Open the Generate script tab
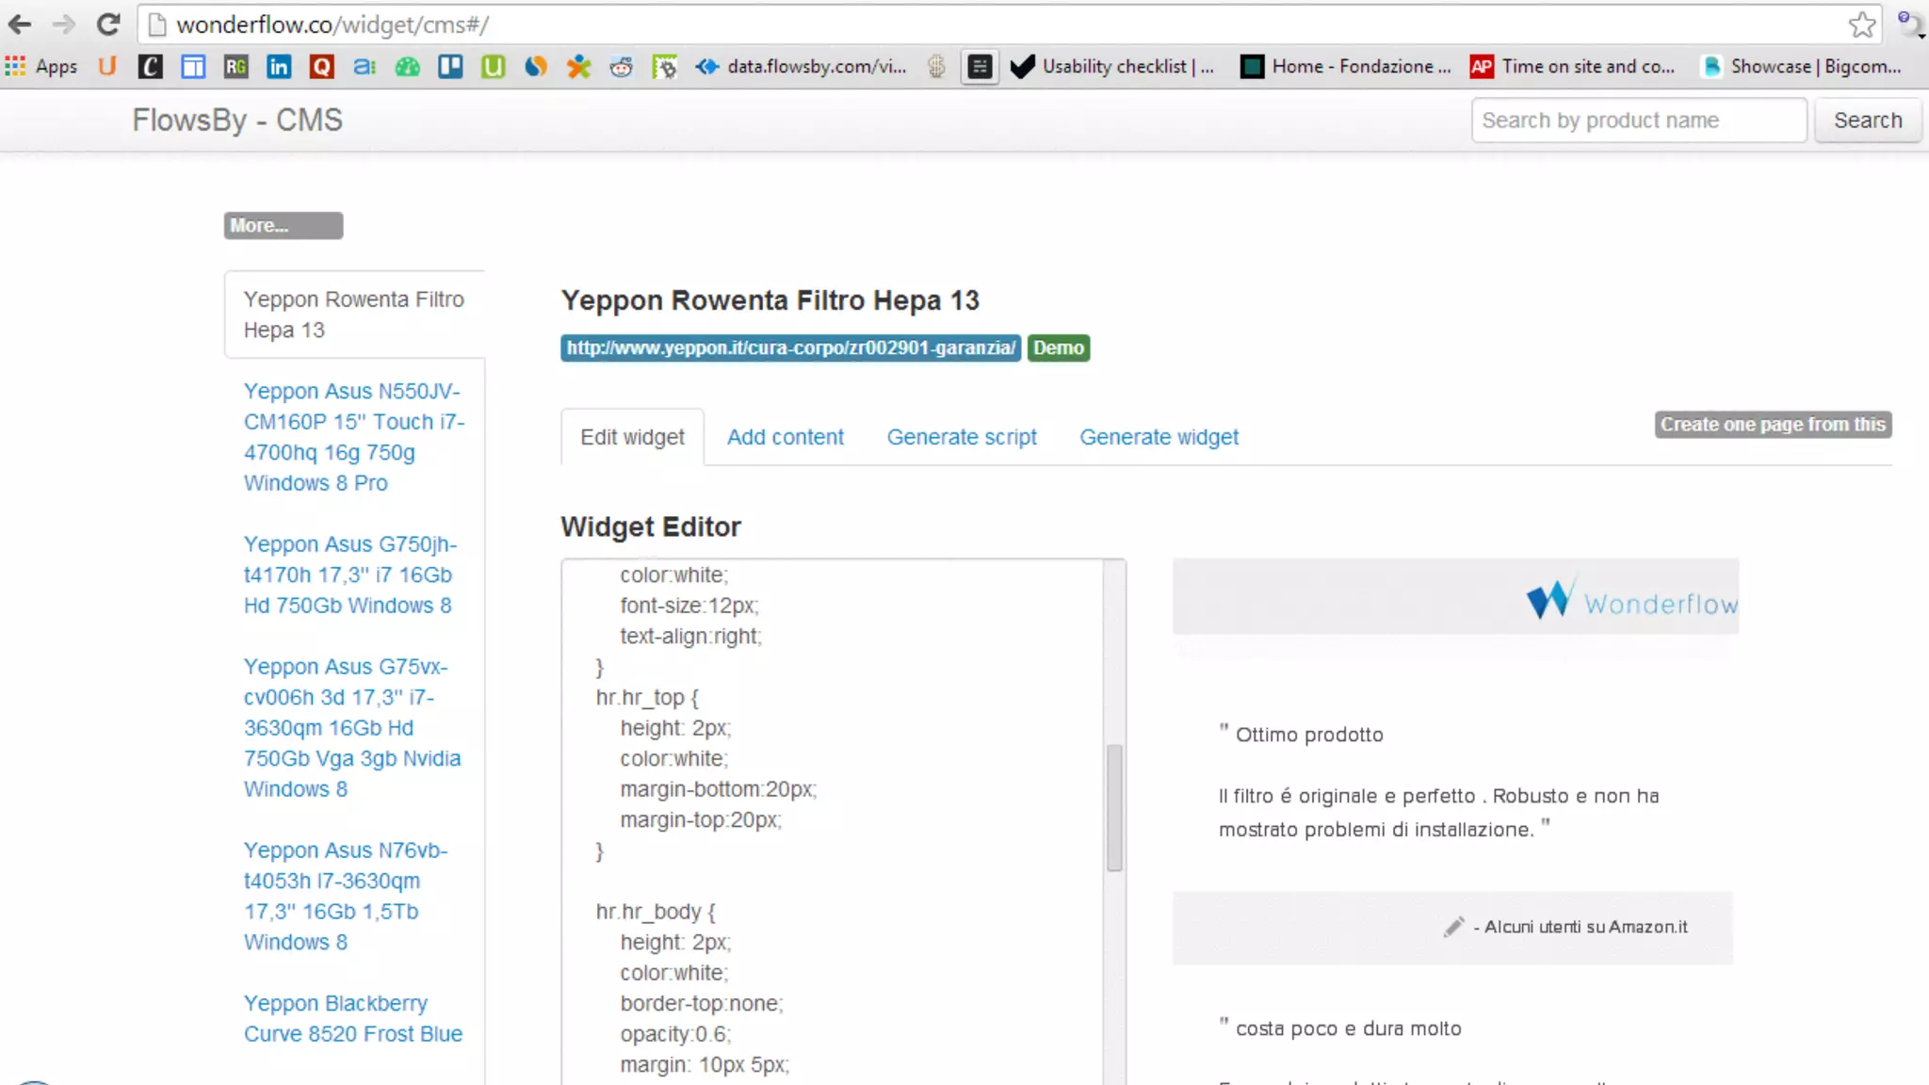The width and height of the screenshot is (1929, 1085). (961, 437)
